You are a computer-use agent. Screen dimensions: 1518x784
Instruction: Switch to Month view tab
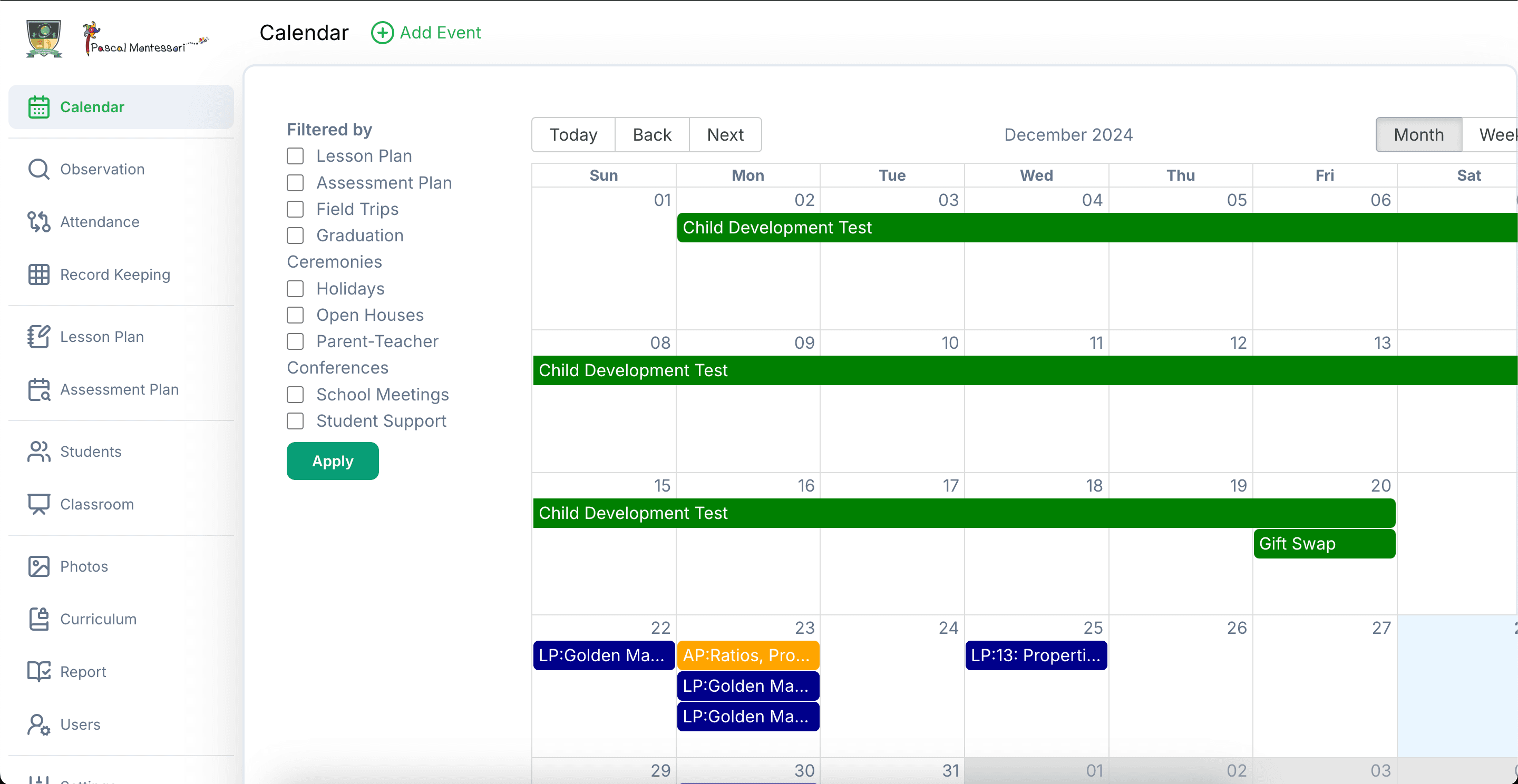pyautogui.click(x=1418, y=135)
